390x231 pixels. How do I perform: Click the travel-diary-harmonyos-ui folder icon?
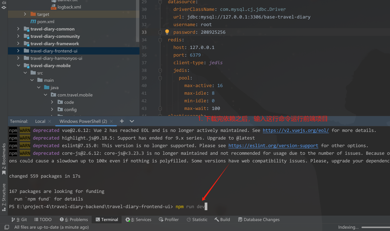pos(26,58)
